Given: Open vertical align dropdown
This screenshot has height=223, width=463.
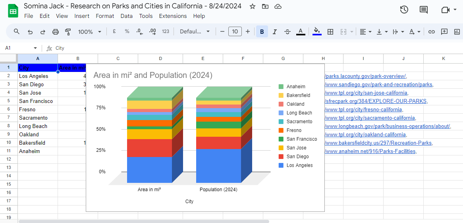Looking at the screenshot, I should [382, 32].
